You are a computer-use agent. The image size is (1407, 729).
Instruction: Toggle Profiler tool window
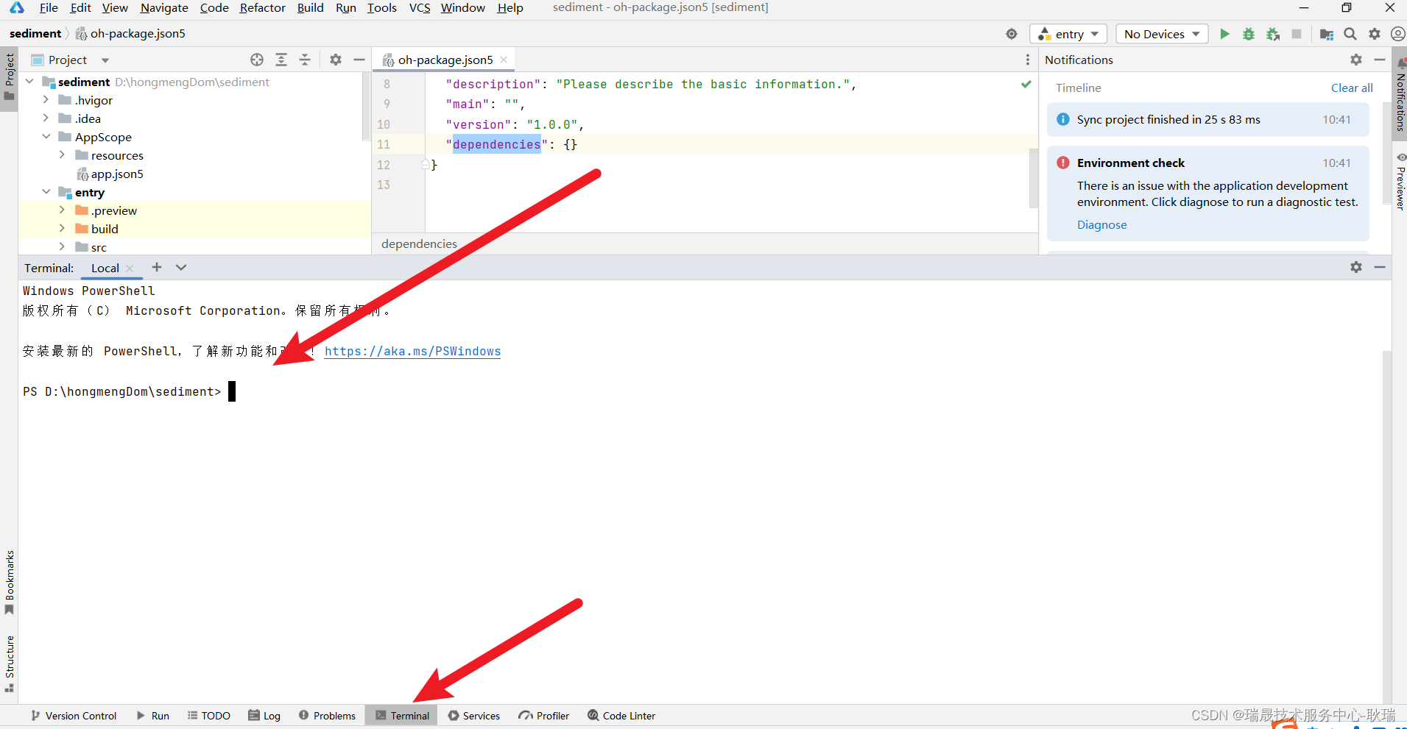pos(544,716)
